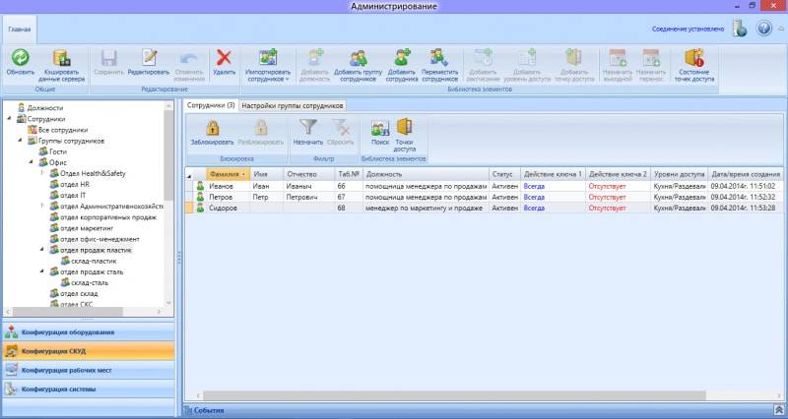Click the Назначить filter funnel icon
The image size is (788, 419).
click(307, 128)
